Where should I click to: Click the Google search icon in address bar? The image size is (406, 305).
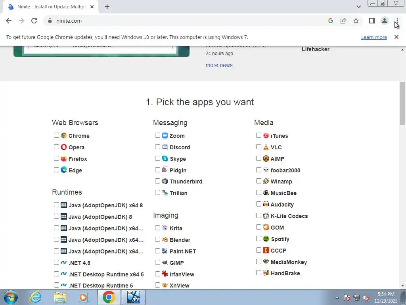coord(330,21)
